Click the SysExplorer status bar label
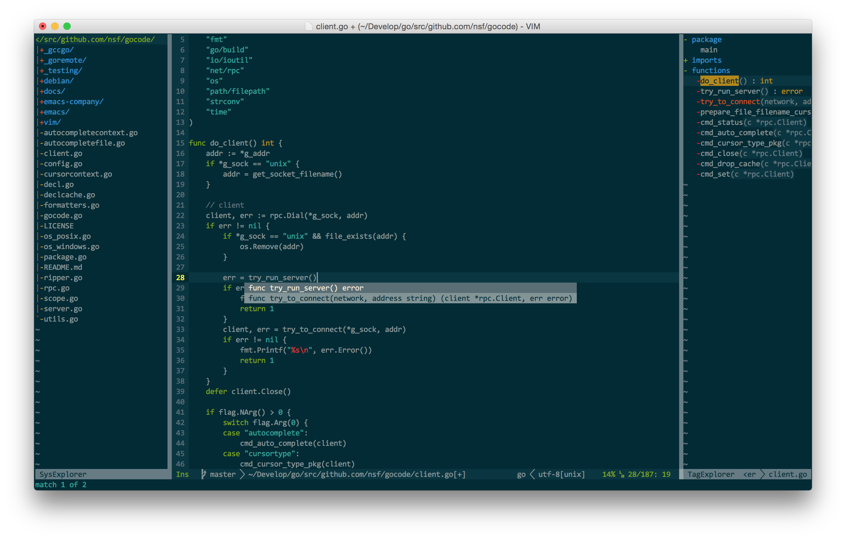Image resolution: width=846 pixels, height=539 pixels. point(62,474)
